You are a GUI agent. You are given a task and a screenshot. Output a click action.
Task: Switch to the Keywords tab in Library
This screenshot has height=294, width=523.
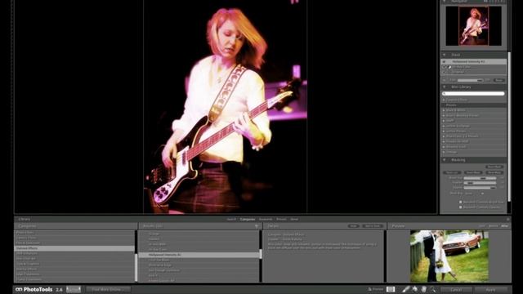click(x=266, y=220)
